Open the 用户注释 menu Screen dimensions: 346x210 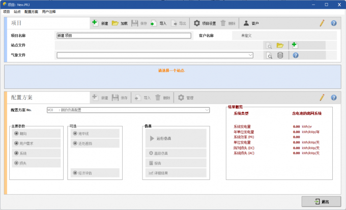coord(49,12)
